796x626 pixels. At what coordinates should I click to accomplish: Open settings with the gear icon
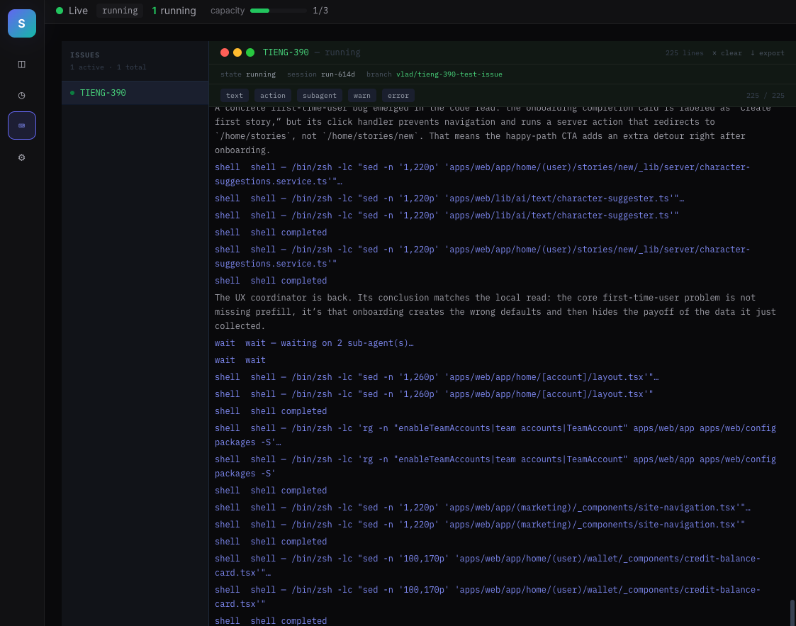(21, 157)
